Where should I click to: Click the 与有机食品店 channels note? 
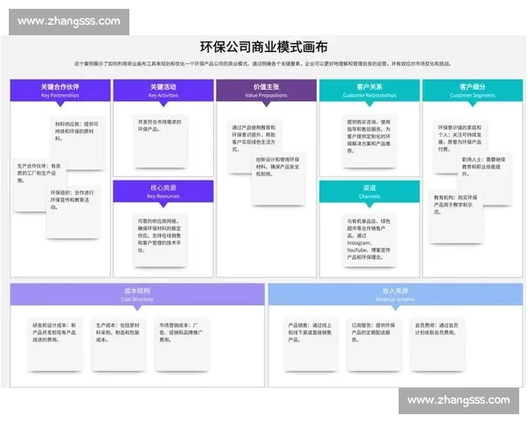[x=370, y=241]
